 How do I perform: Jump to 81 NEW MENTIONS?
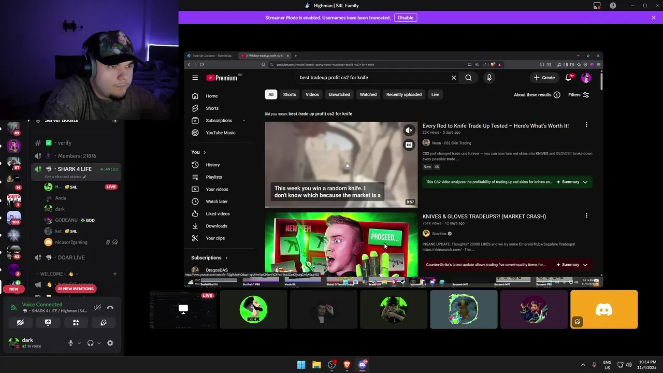pyautogui.click(x=76, y=289)
